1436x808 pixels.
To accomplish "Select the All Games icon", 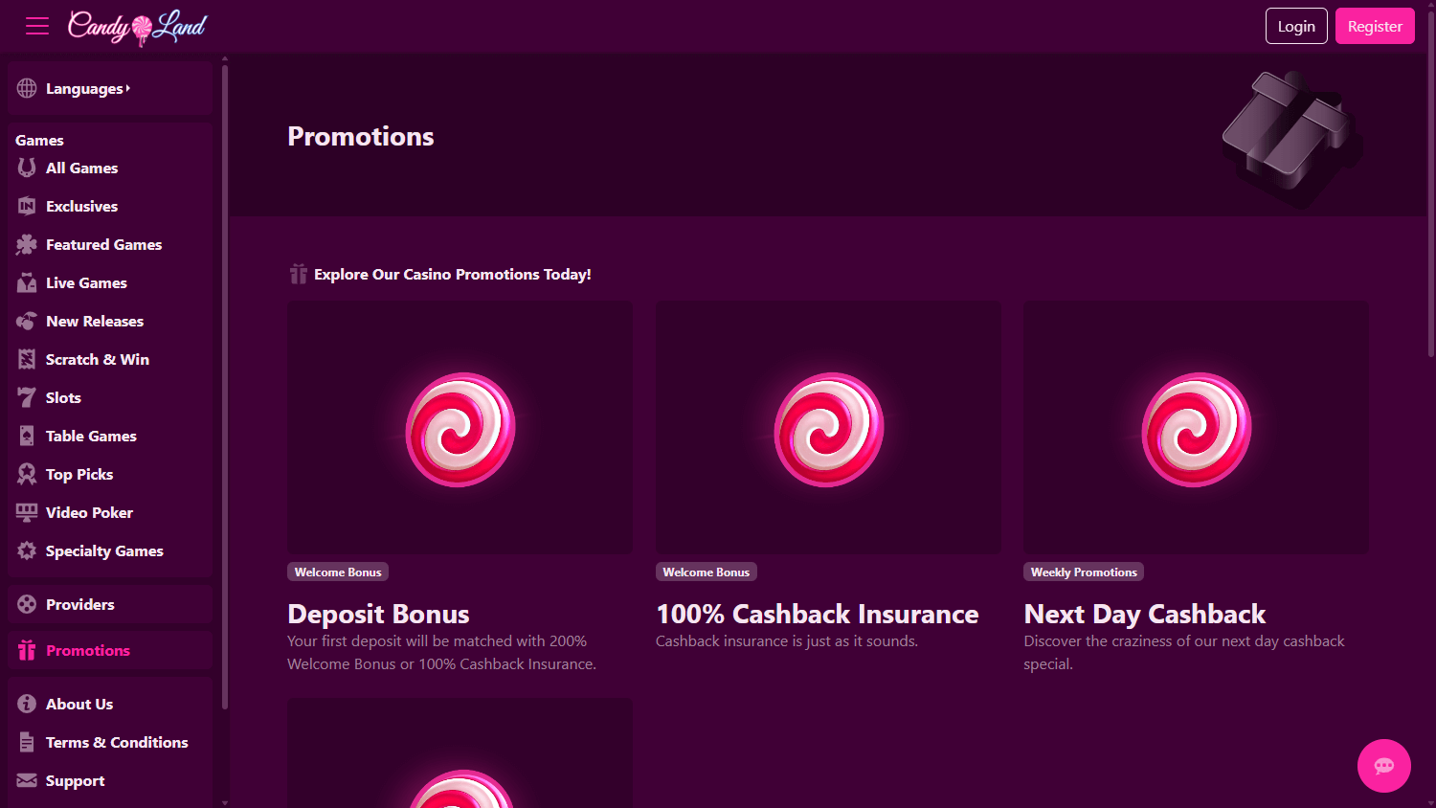I will pos(26,168).
